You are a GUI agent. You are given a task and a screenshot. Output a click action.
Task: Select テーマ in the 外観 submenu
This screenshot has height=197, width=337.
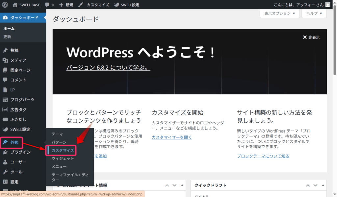(x=57, y=134)
